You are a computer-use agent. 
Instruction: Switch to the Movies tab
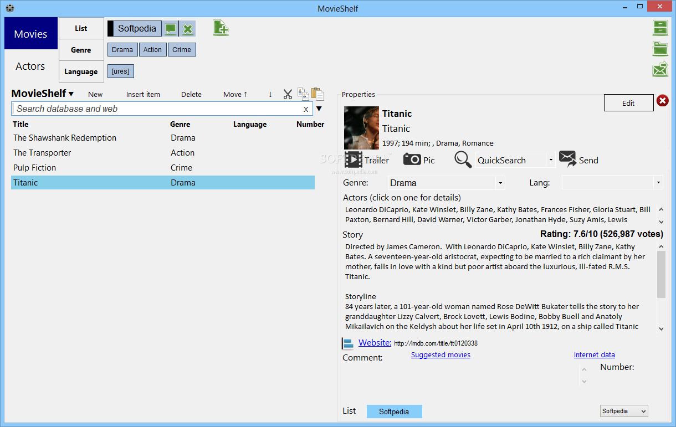click(x=30, y=34)
